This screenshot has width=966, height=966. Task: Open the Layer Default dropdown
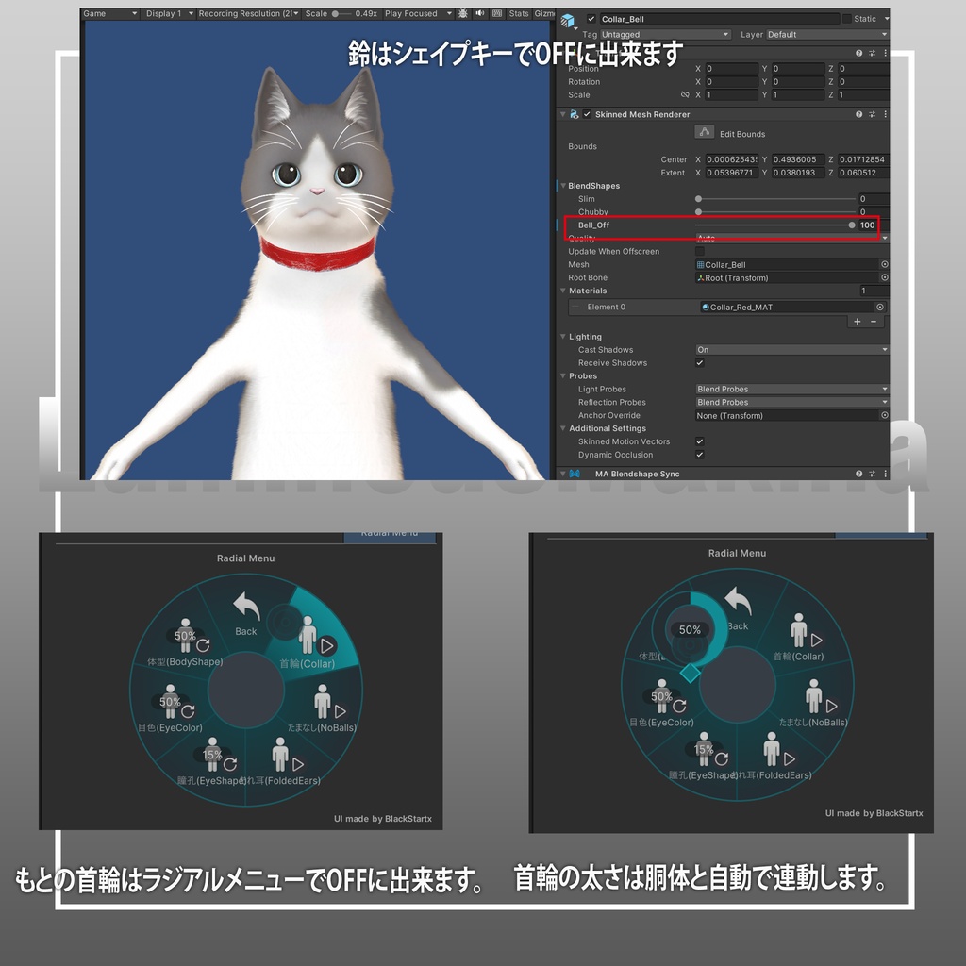point(827,35)
